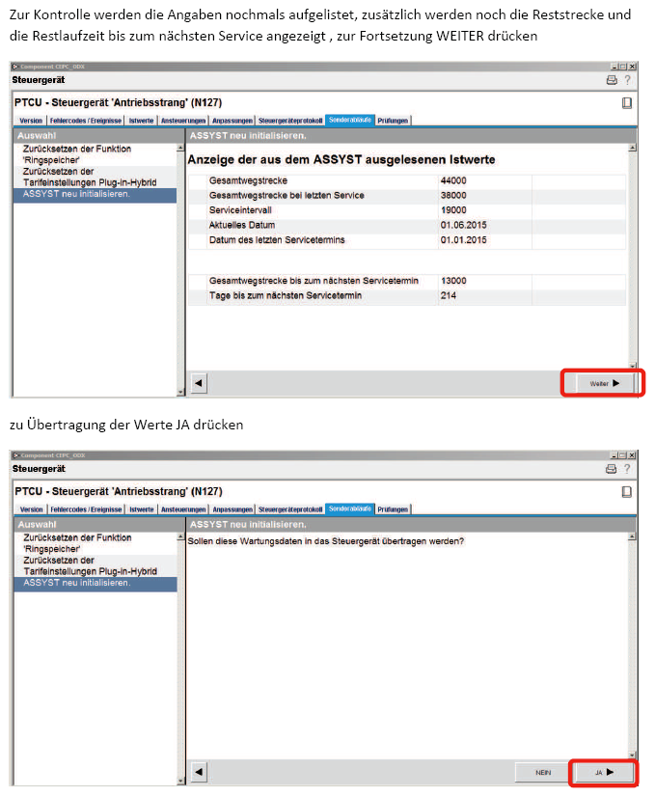Screen dimensions: 655x797
Task: Click the last service date 01.01.2015
Action: (463, 240)
